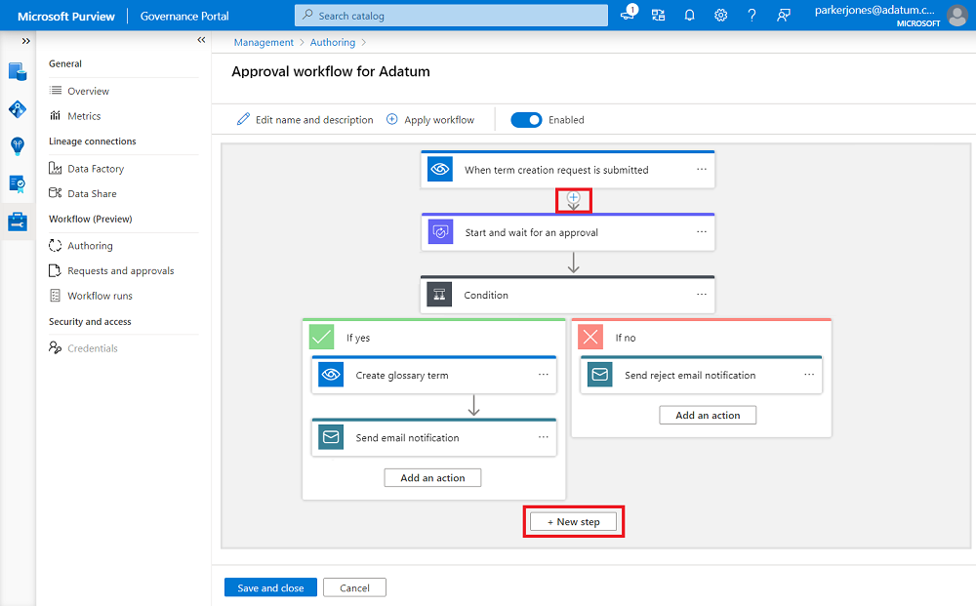
Task: Click inside the Search catalog field
Action: 451,15
